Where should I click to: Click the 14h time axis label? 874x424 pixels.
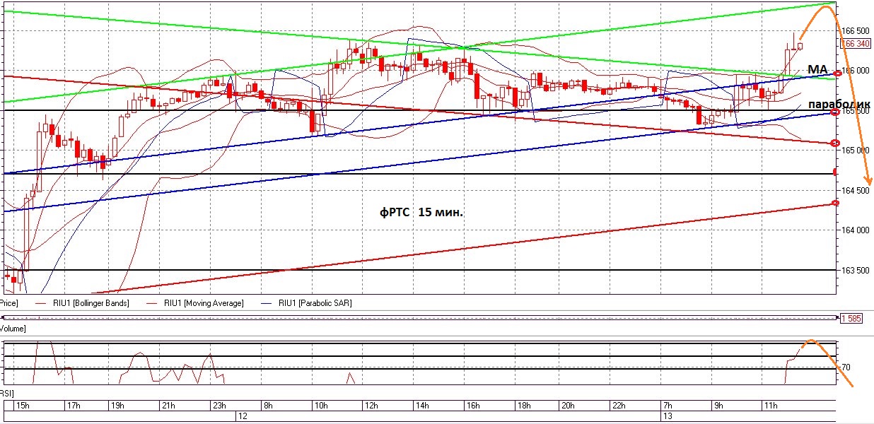pos(422,406)
